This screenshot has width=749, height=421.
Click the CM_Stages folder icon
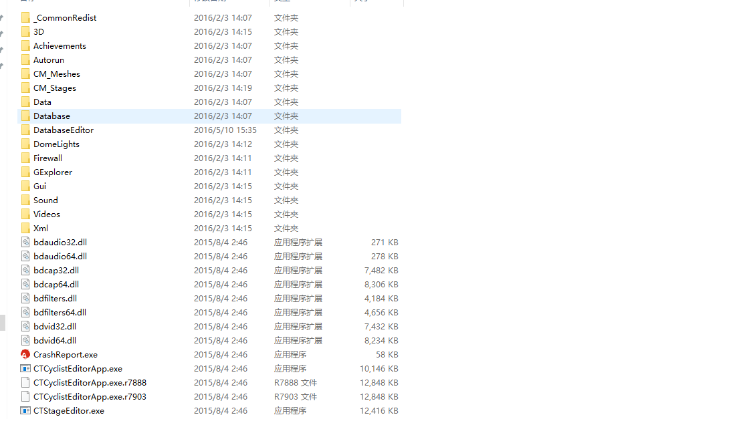(x=25, y=88)
